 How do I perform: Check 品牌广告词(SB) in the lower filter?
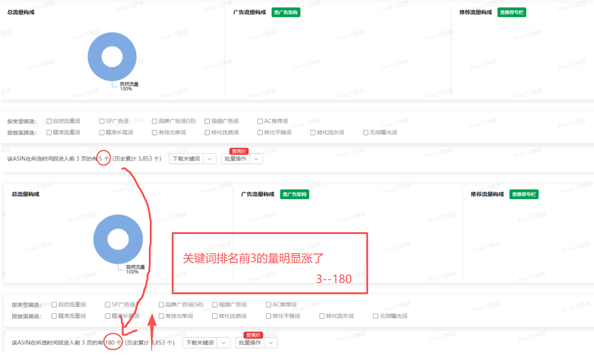coord(161,305)
